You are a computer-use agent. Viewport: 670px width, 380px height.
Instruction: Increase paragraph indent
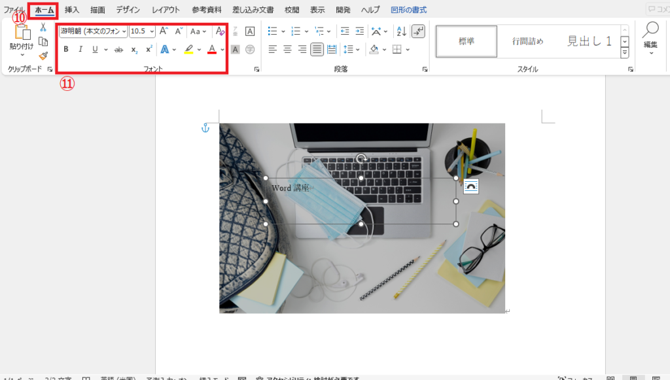(360, 31)
